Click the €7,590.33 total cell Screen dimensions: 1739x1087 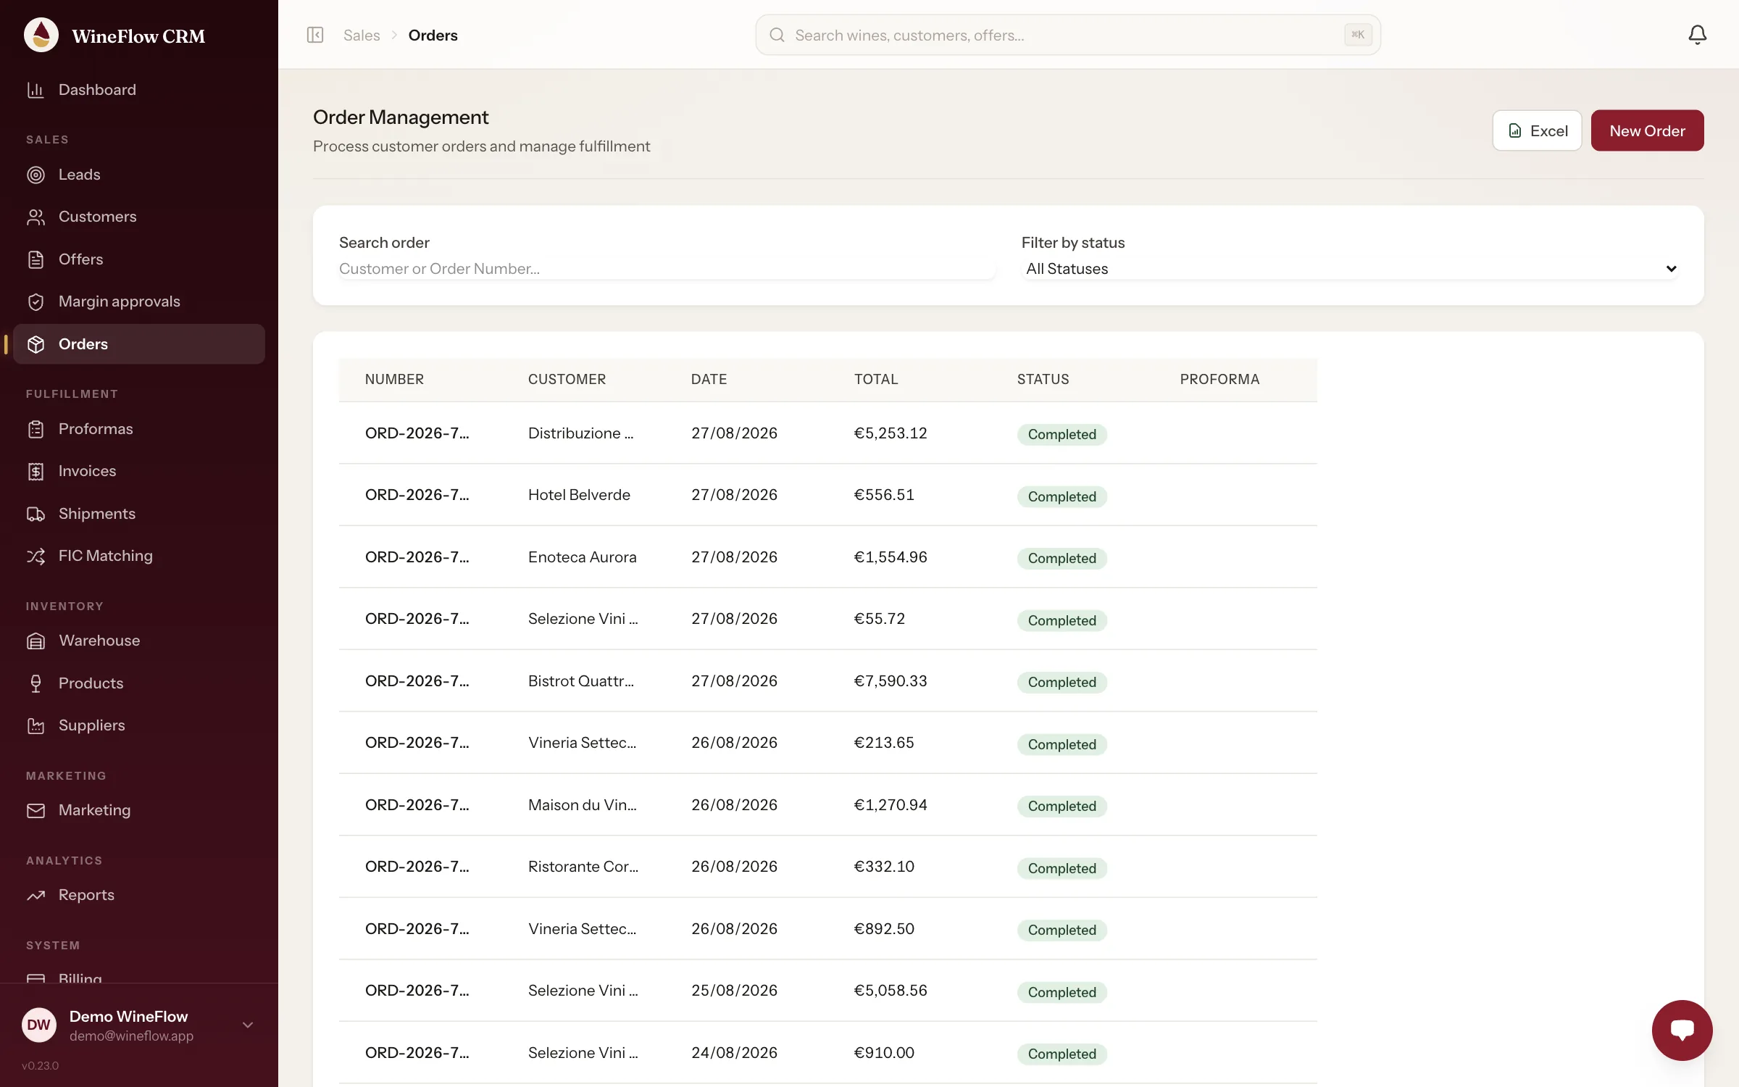(x=891, y=681)
